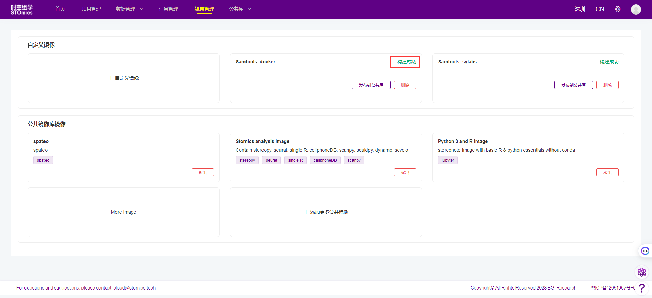Screen dimensions: 652x298
Task: Open the chat assistant robot icon
Action: click(645, 251)
